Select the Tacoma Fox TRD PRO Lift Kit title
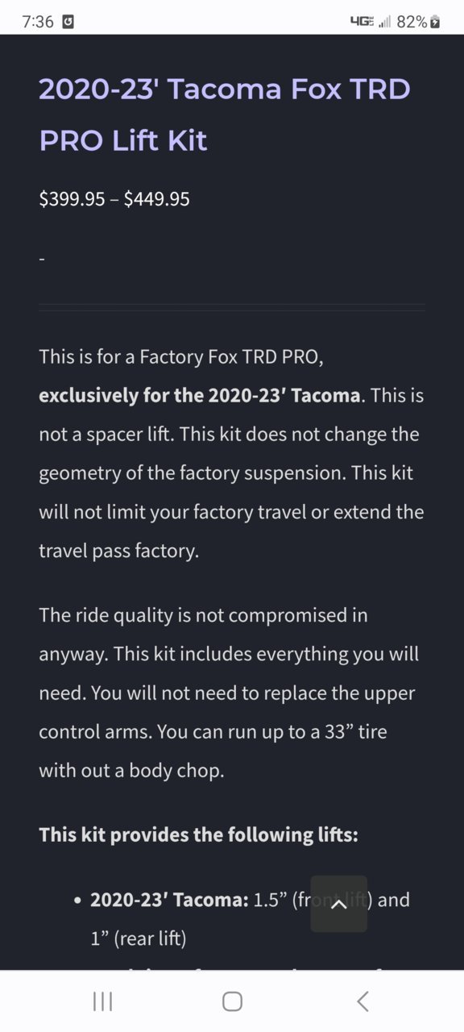The width and height of the screenshot is (464, 1032). (x=225, y=114)
